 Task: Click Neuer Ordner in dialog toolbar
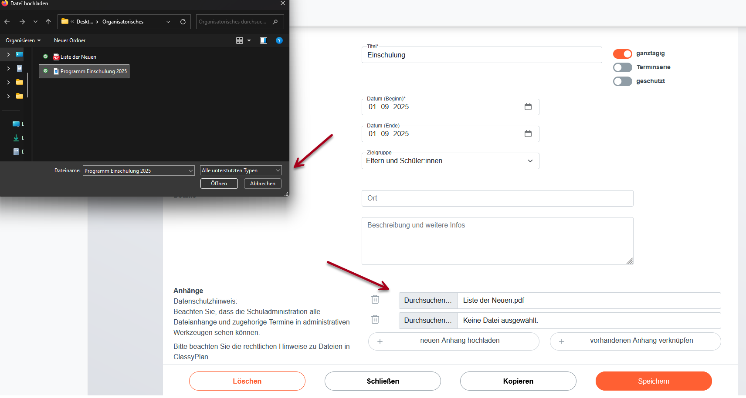(70, 40)
